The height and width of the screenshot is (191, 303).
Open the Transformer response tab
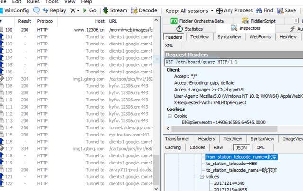point(177,139)
